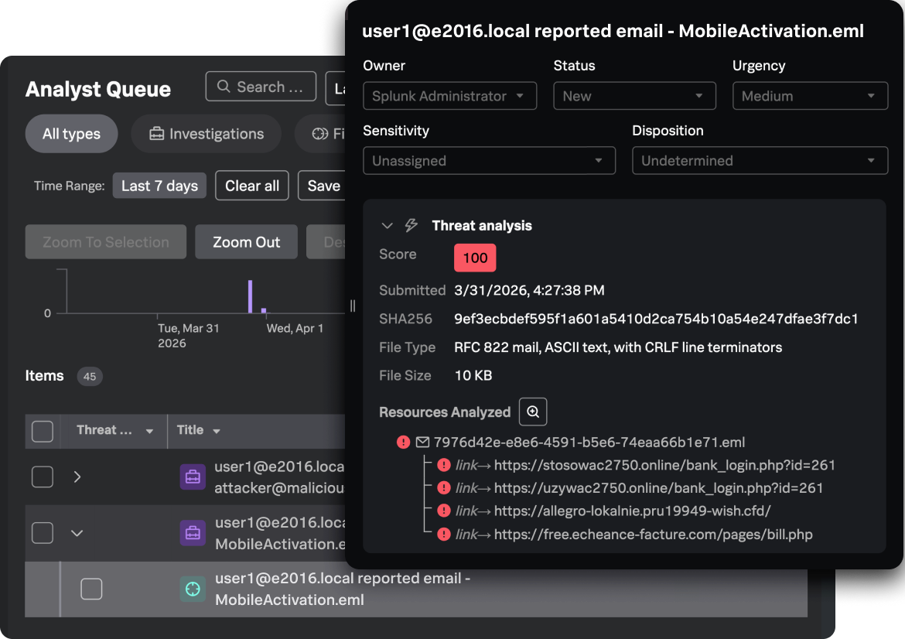Image resolution: width=905 pixels, height=639 pixels.
Task: Select the All types filter tab
Action: click(72, 134)
